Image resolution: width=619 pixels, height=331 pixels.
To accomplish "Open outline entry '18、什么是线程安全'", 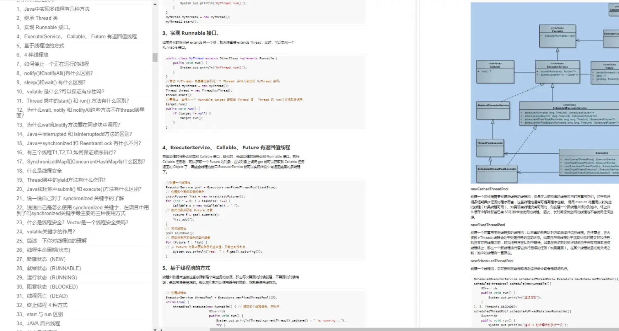I will [x=39, y=171].
